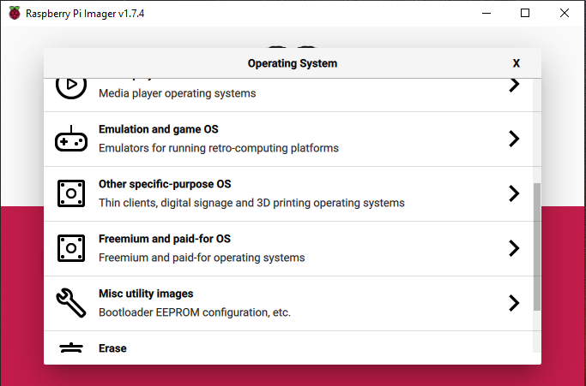Click the Freemium and paid-for OS chip icon
Image resolution: width=586 pixels, height=386 pixels.
point(71,248)
